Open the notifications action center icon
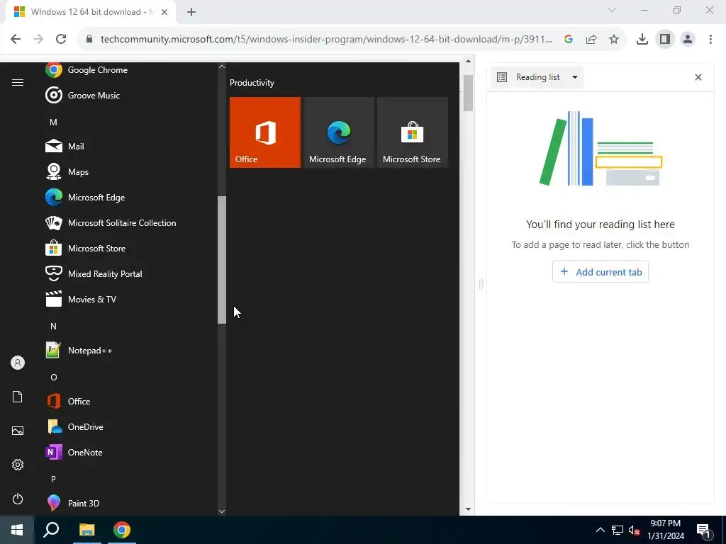Viewport: 726px width, 544px height. point(703,531)
